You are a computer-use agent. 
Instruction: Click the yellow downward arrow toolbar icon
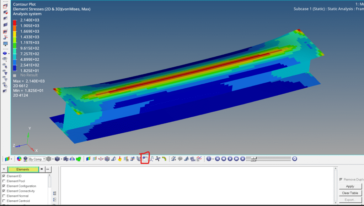point(120,159)
